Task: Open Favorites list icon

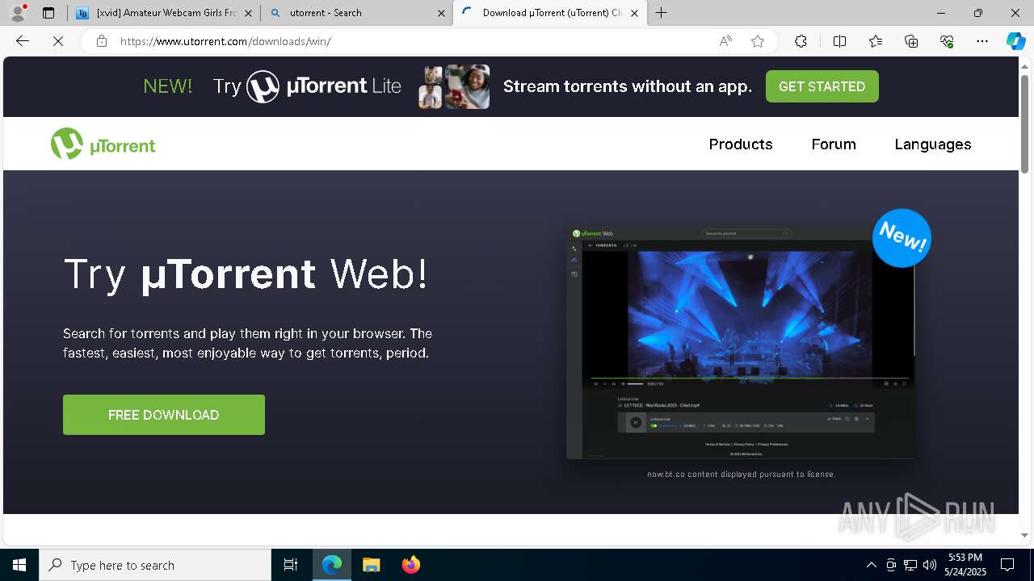Action: coord(876,41)
